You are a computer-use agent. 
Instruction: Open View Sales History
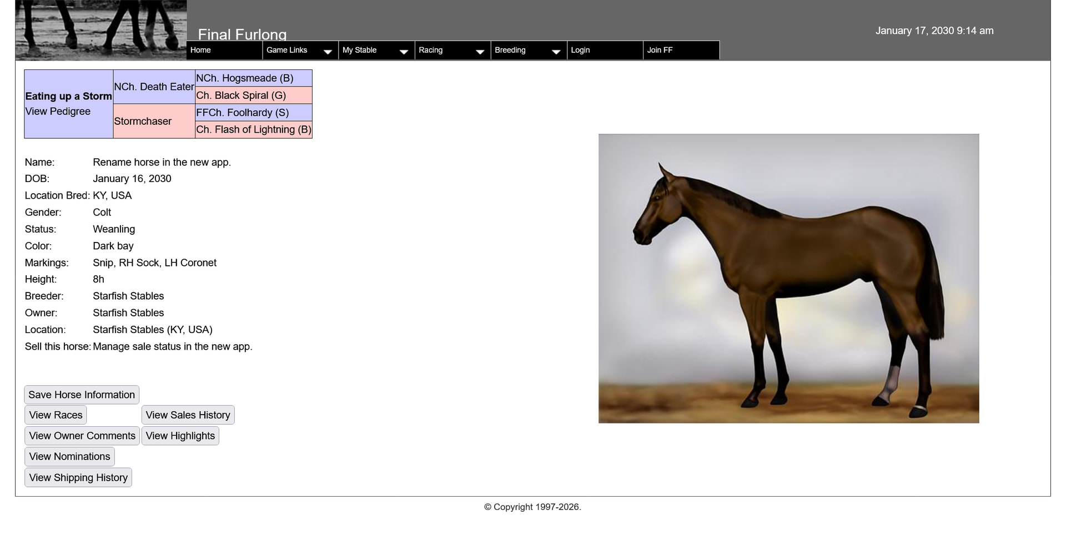[x=188, y=415]
